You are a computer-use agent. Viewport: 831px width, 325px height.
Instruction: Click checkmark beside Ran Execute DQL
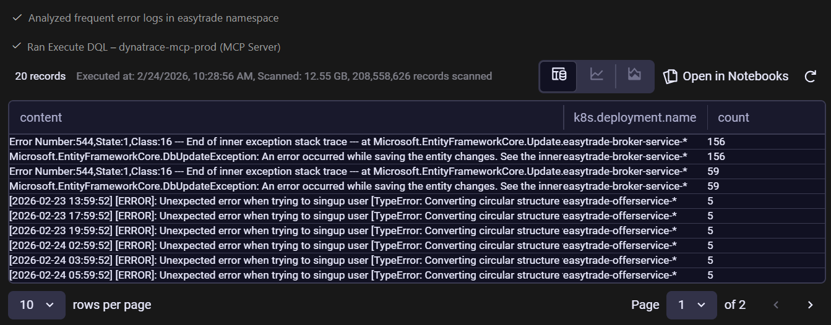coord(17,47)
